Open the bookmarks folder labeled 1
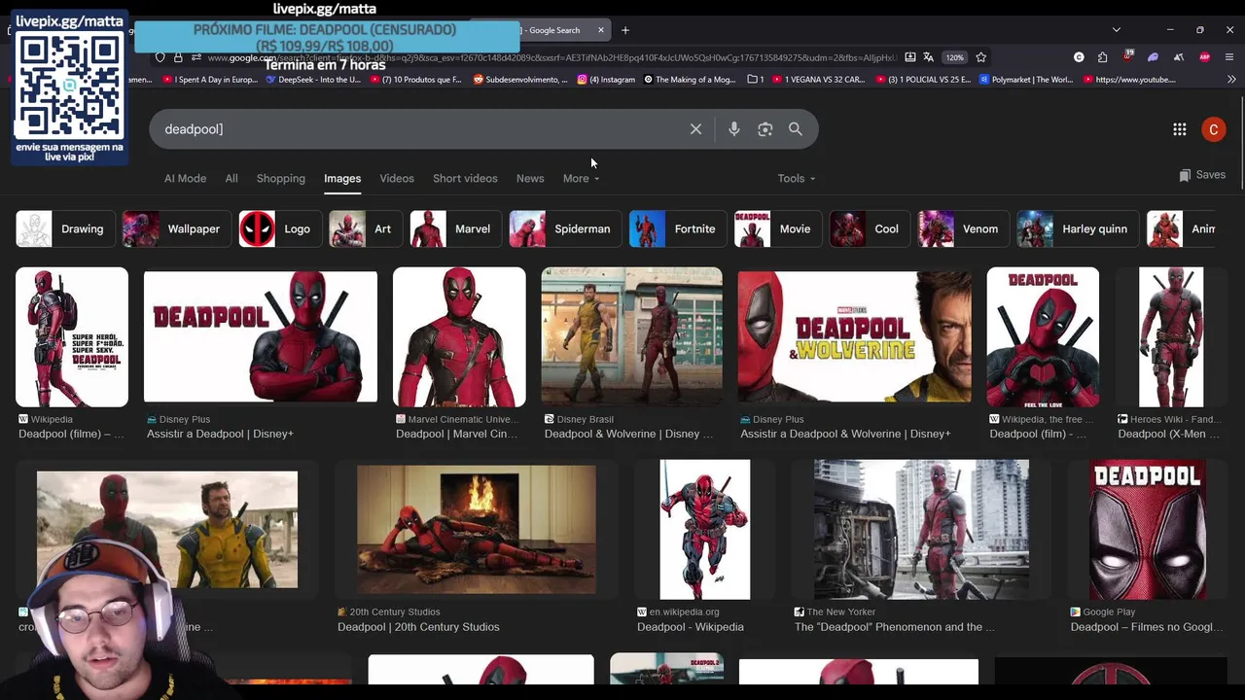 point(756,80)
